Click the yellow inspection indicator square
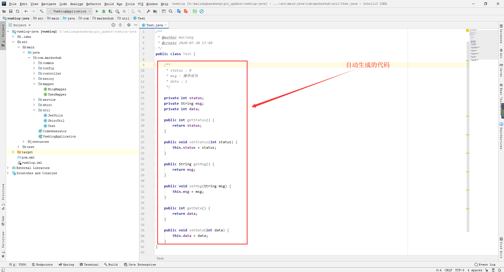504x272 pixels. point(468,31)
